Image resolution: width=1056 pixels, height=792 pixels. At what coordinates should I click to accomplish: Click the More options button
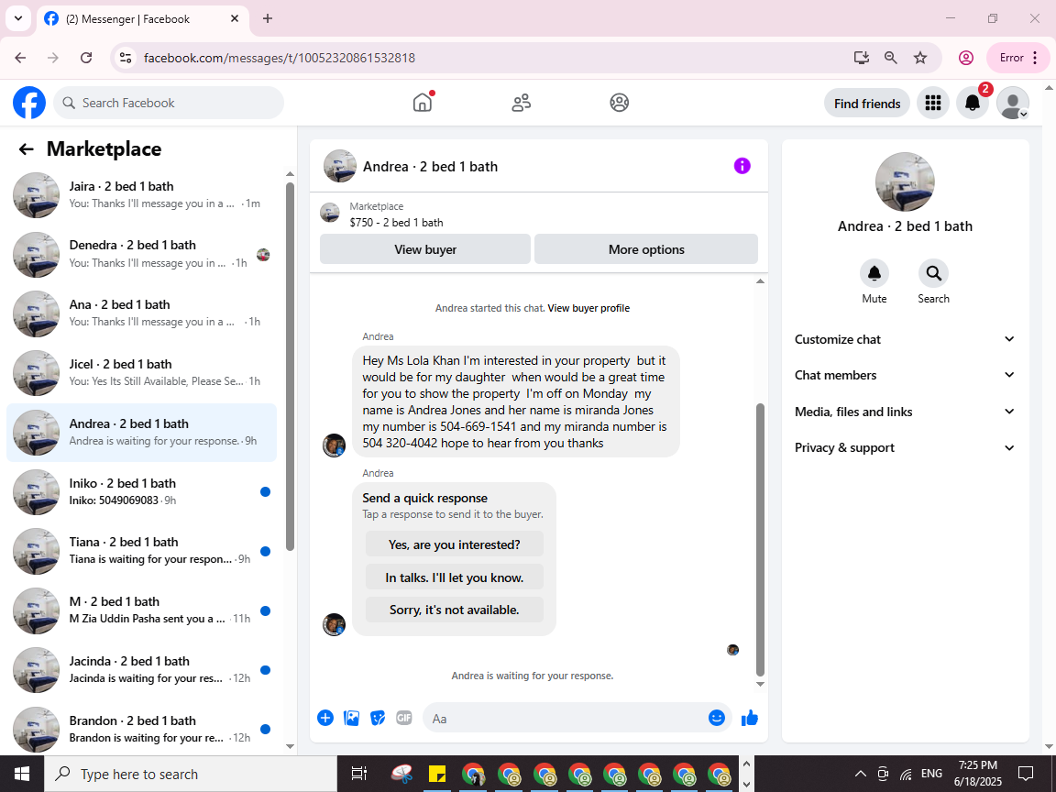[646, 249]
